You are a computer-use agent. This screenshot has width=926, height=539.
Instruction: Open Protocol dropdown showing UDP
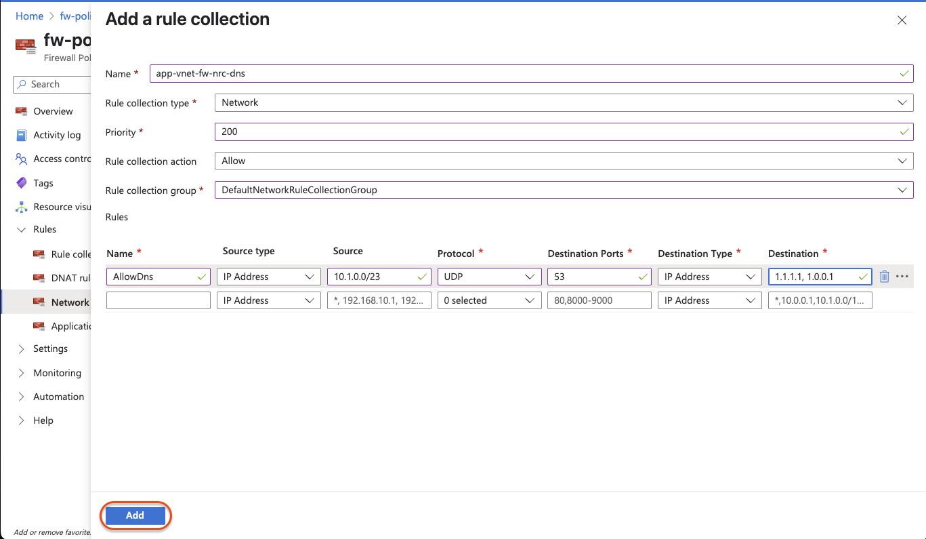tap(489, 277)
